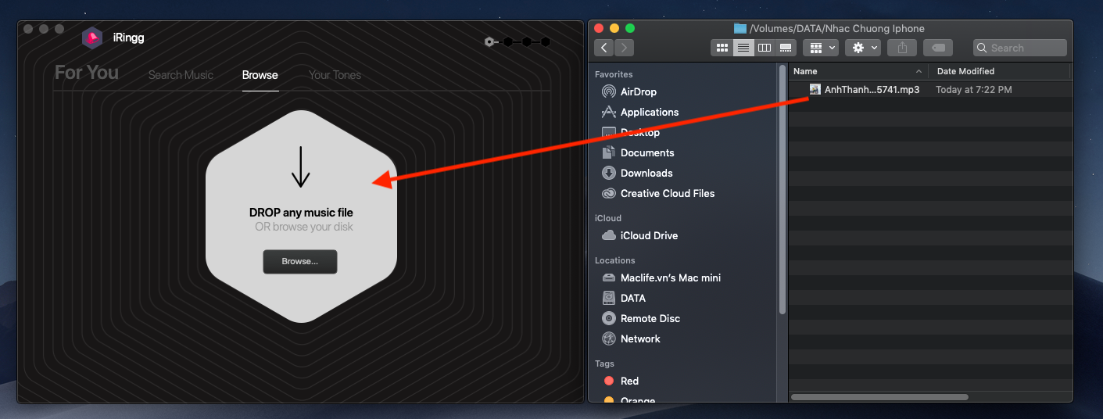Open Downloads in Finder sidebar
Screen dimensions: 1103x419
(x=646, y=173)
